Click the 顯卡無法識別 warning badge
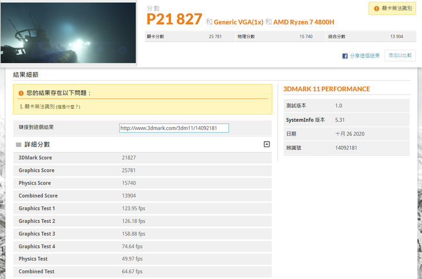 tap(392, 9)
